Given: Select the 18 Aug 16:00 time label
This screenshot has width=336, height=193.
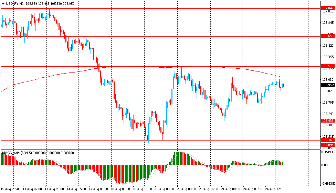Looking at the screenshot, I should (x=143, y=189).
